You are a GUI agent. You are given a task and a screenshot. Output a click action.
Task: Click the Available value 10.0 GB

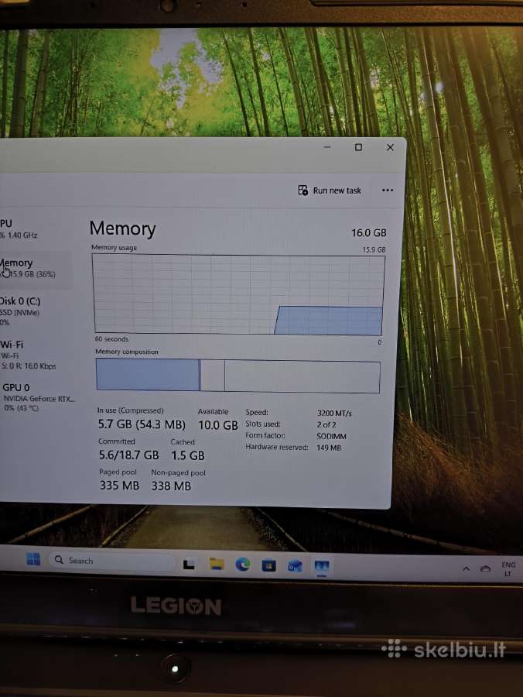(x=217, y=425)
